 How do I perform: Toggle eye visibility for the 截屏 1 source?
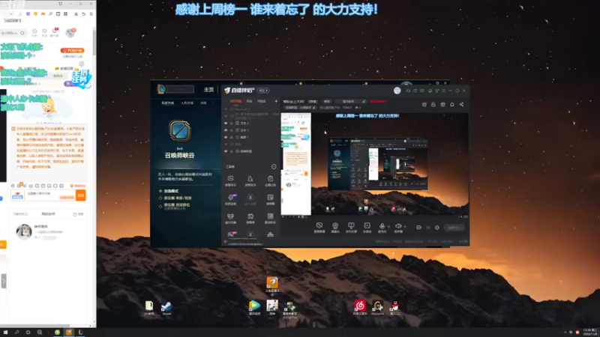pyautogui.click(x=226, y=137)
